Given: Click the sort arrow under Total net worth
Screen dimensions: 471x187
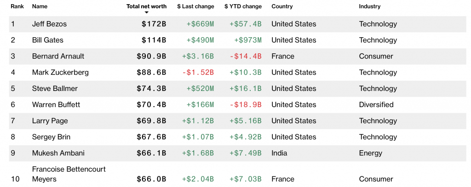Looking at the screenshot, I should point(147,12).
